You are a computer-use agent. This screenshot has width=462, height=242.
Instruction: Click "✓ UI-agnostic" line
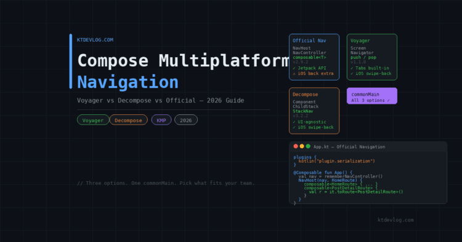pos(309,122)
